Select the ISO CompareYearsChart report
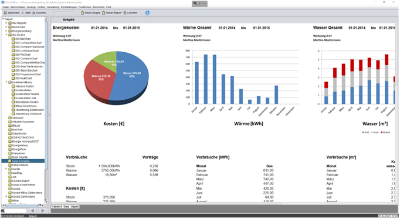This screenshot has width=400, height=219. 28,47
